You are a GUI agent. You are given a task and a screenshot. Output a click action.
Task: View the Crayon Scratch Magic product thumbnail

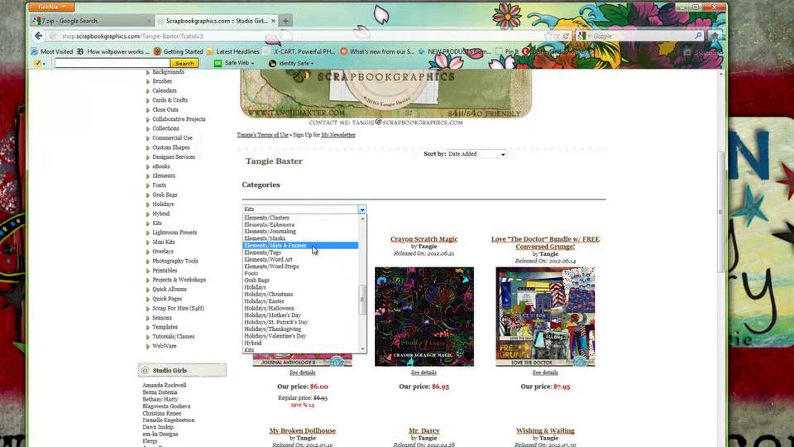pyautogui.click(x=424, y=317)
